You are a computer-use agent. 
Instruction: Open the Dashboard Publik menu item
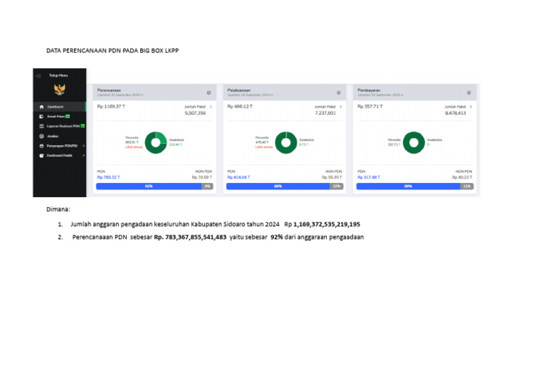click(x=60, y=156)
